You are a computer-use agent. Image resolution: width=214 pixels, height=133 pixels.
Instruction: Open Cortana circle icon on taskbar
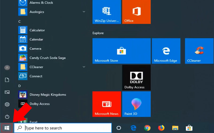coord(119,128)
